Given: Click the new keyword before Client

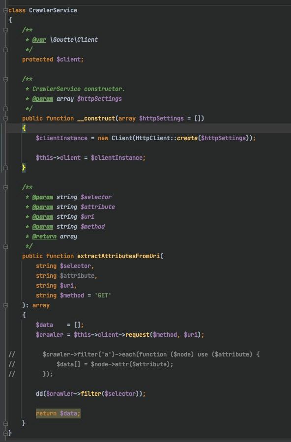Looking at the screenshot, I should coord(103,138).
